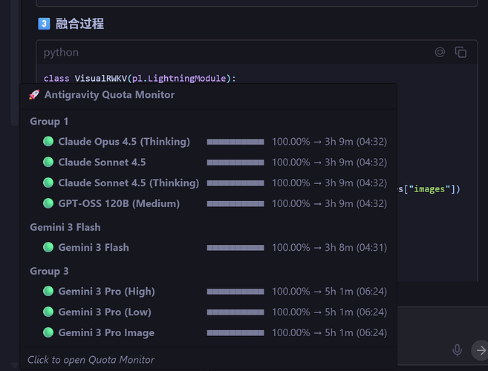Viewport: 488px width, 371px height.
Task: Click the Group 3 header
Action: click(x=49, y=271)
